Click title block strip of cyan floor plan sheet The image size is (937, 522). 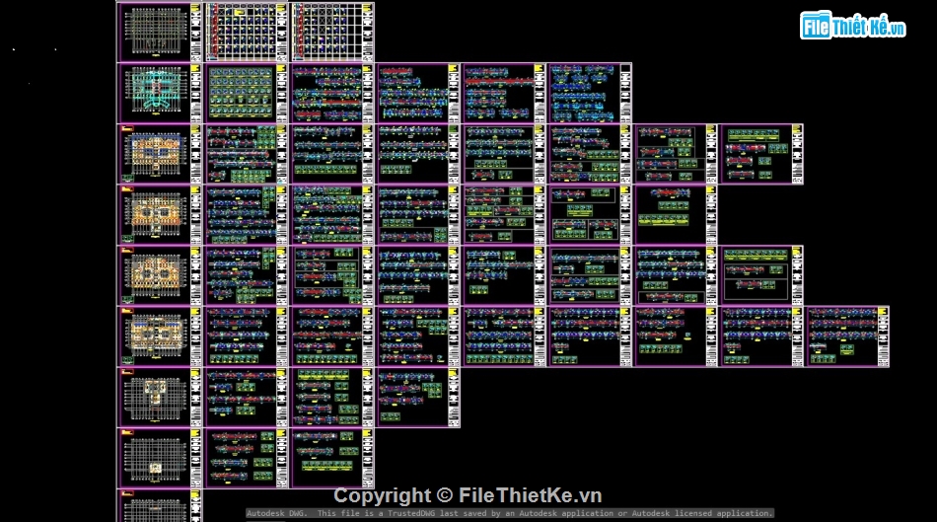[195, 93]
